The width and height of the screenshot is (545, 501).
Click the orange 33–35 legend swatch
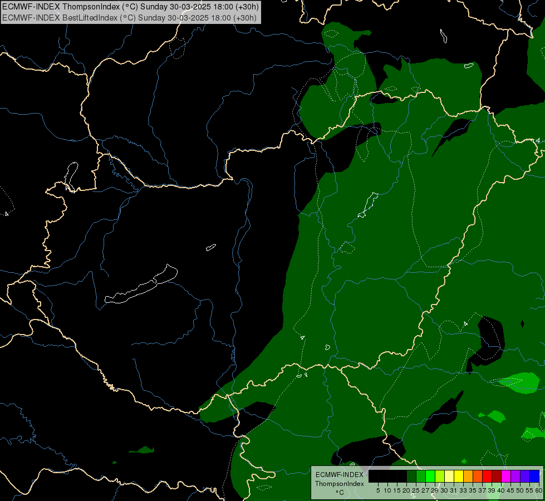[x=468, y=476]
